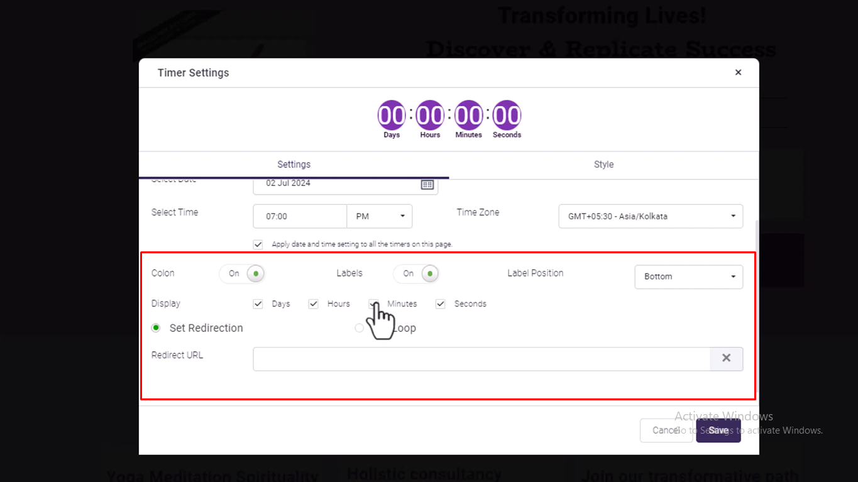Select the Settings tab
The height and width of the screenshot is (482, 858).
point(294,165)
